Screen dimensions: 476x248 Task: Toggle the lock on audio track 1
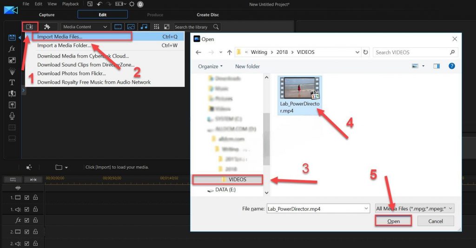(35, 209)
